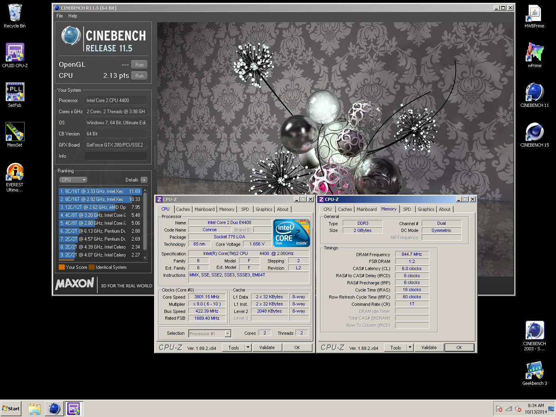Click Validate in left CPU-Z window

pyautogui.click(x=267, y=348)
